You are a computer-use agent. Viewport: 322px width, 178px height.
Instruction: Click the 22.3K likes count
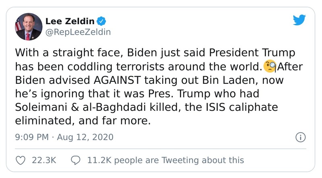click(43, 160)
